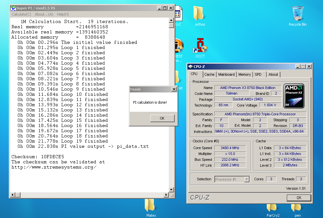This screenshot has height=218, width=323.
Task: Click the 'PI calculation is done!' message
Action: pos(150,102)
